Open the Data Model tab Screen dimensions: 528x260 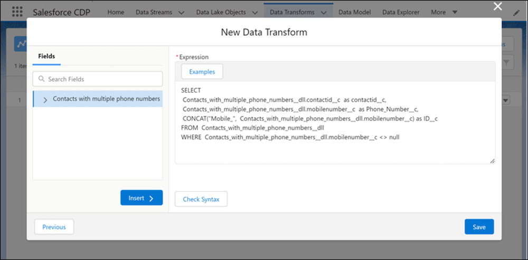[x=355, y=12]
